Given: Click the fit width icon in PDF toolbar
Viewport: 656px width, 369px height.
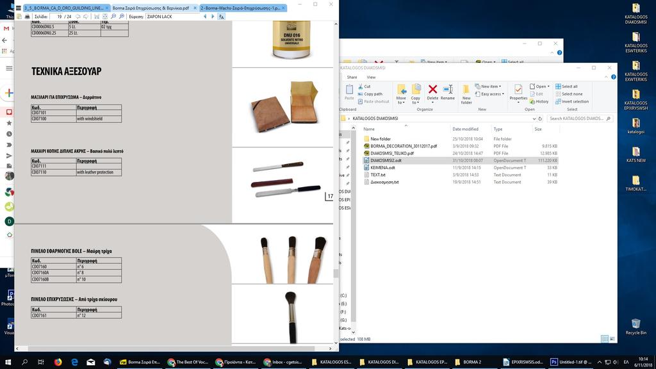Looking at the screenshot, I should pyautogui.click(x=97, y=17).
